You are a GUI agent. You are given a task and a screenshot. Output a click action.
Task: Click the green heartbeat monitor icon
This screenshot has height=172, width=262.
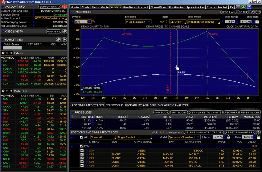[x=244, y=7]
